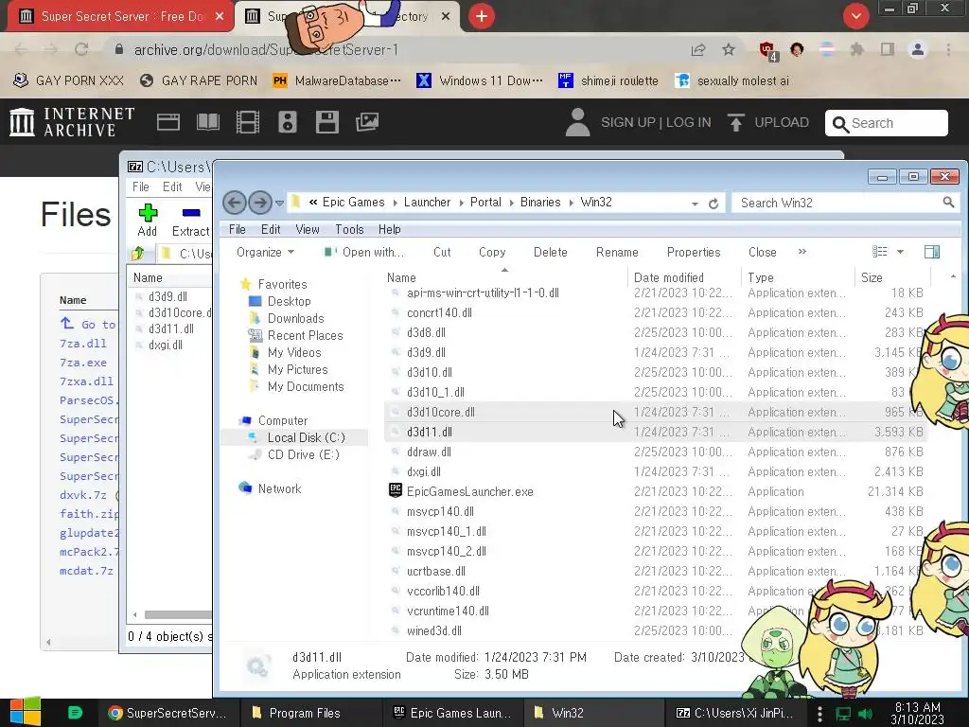Click the Open with... button

point(364,252)
